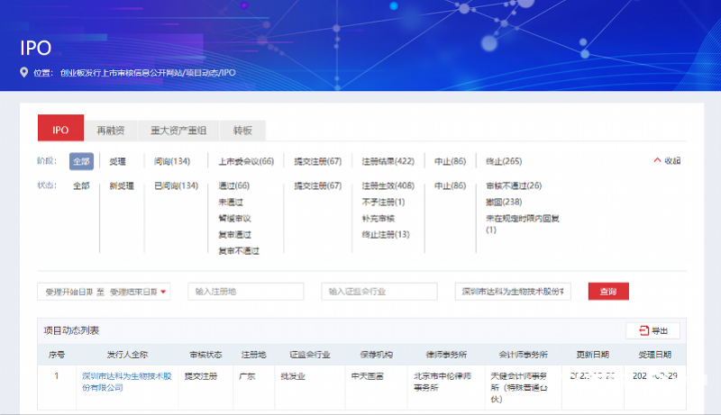Viewport: 721px width, 415px height.
Task: Click the red 查询 search button
Action: click(607, 292)
